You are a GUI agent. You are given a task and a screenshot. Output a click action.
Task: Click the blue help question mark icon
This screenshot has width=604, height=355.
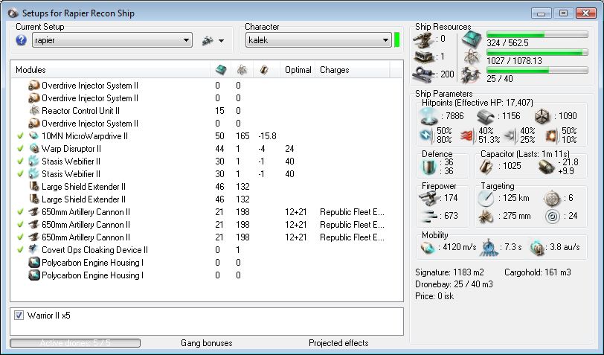point(21,40)
